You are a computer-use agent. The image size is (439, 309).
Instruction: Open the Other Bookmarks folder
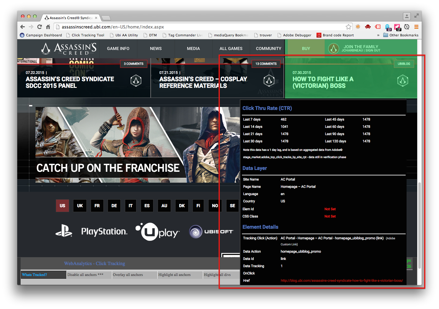click(401, 35)
